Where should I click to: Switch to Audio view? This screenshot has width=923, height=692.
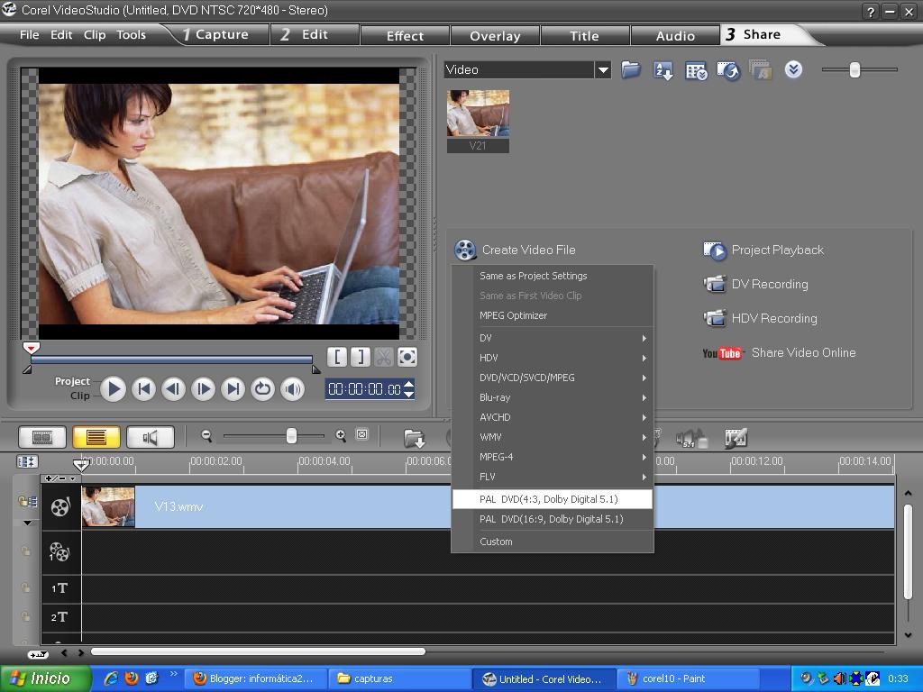(x=151, y=437)
